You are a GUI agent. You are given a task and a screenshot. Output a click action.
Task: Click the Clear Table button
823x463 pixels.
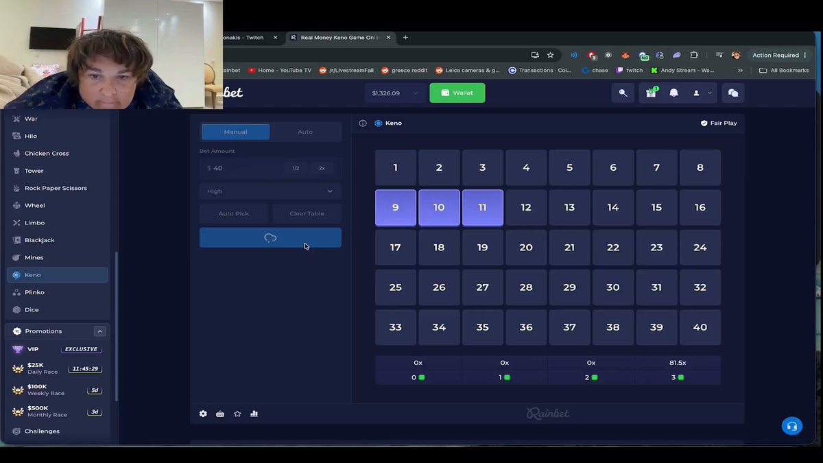[307, 213]
